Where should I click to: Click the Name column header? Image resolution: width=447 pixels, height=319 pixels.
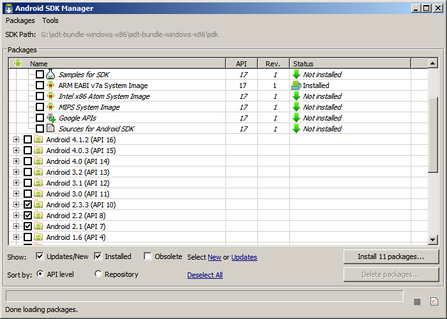(x=117, y=64)
